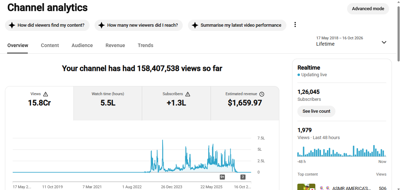Click the 1,26,045 subscribers count
Screen dimensions: 400x190
(308, 92)
